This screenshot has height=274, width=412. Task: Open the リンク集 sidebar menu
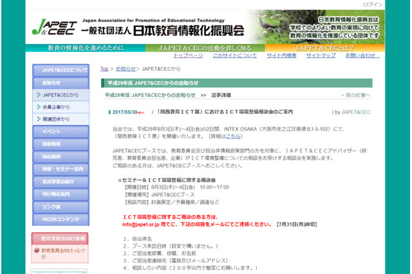tap(61, 207)
